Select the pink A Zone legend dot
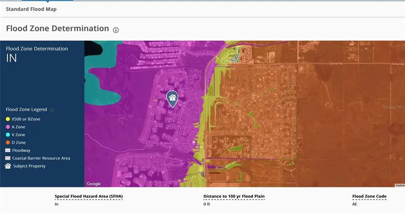The width and height of the screenshot is (405, 214). pyautogui.click(x=8, y=127)
